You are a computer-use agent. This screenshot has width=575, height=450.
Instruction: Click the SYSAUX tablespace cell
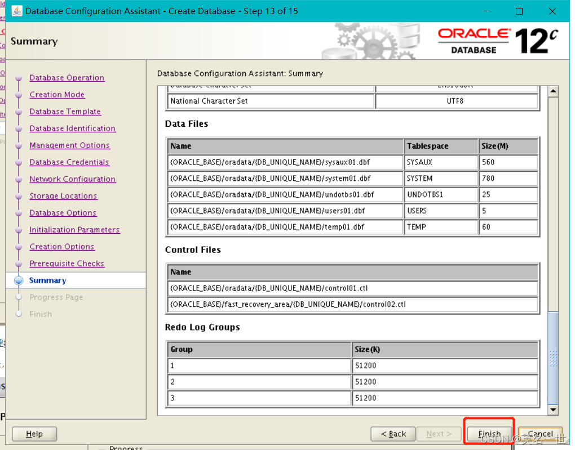point(441,162)
